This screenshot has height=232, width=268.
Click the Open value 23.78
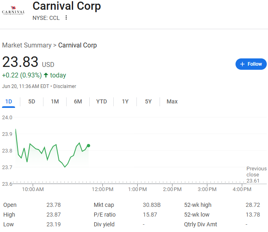pyautogui.click(x=54, y=205)
